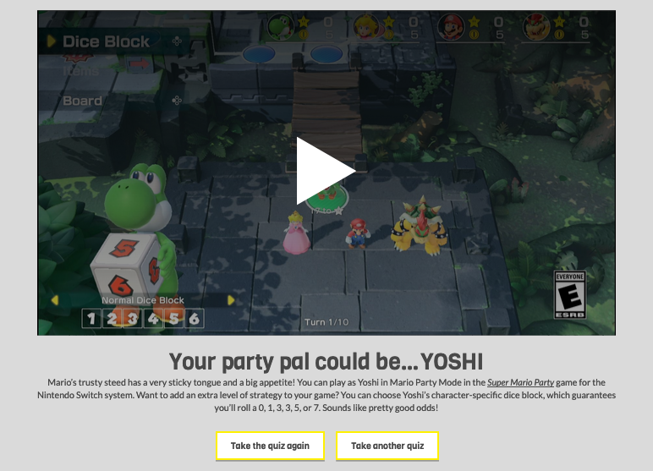Click the ESRB Everyone rating badge
The width and height of the screenshot is (653, 471).
point(570,294)
